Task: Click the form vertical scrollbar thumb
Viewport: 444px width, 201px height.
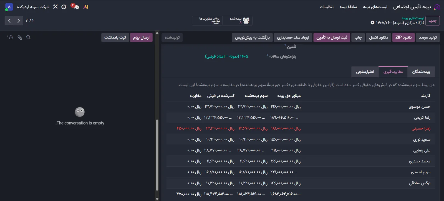Action: pos(157,155)
